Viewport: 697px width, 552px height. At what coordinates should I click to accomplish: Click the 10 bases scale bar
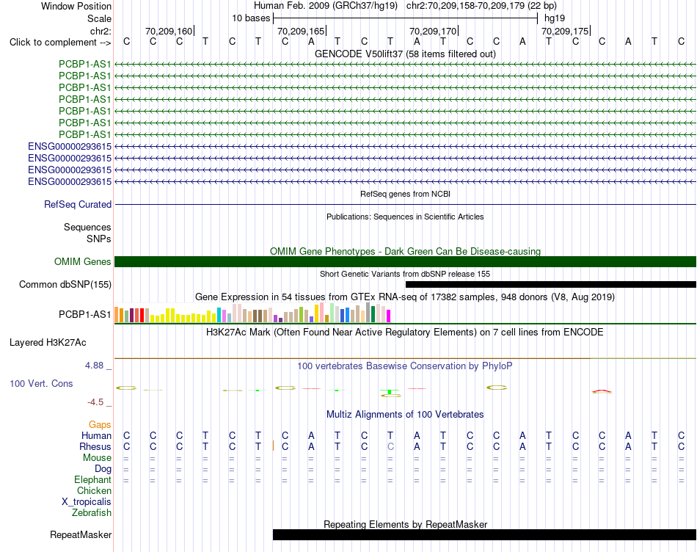(406, 18)
